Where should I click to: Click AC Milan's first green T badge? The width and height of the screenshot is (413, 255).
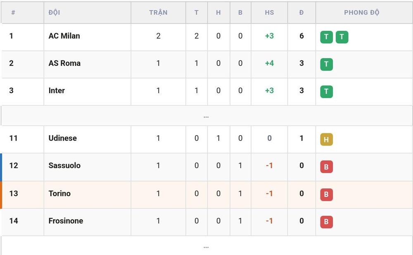point(326,37)
